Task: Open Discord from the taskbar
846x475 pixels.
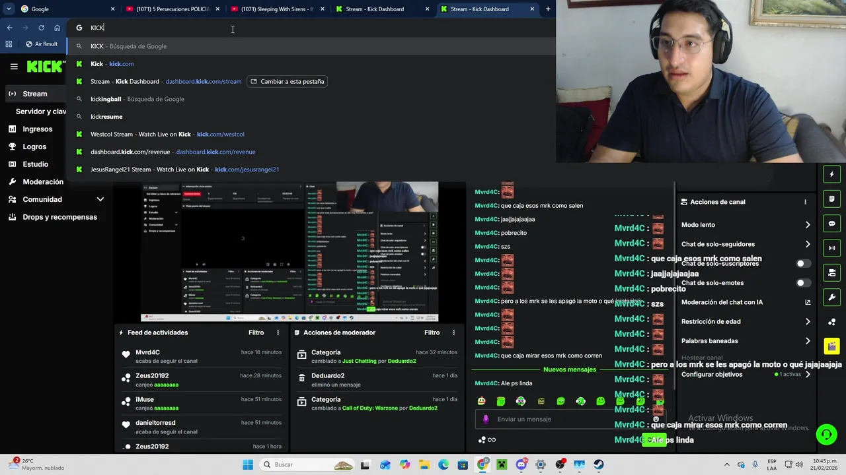Action: click(521, 464)
